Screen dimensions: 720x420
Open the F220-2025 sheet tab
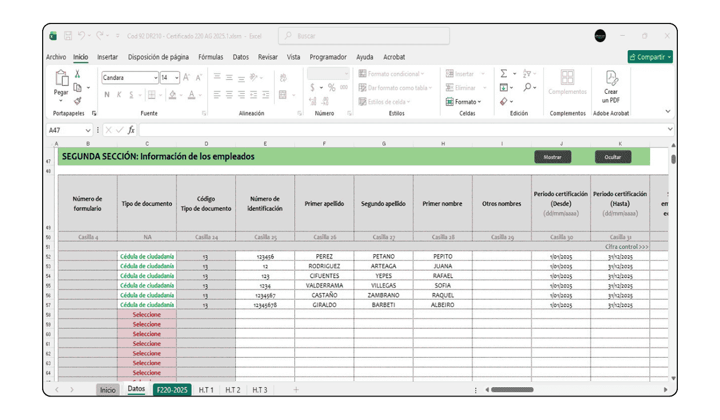[x=172, y=390]
